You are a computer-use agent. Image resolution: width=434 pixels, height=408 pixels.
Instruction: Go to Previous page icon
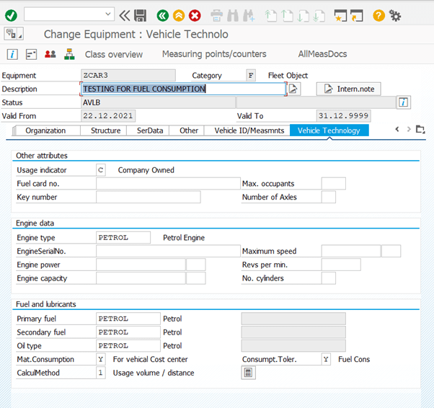(x=287, y=16)
